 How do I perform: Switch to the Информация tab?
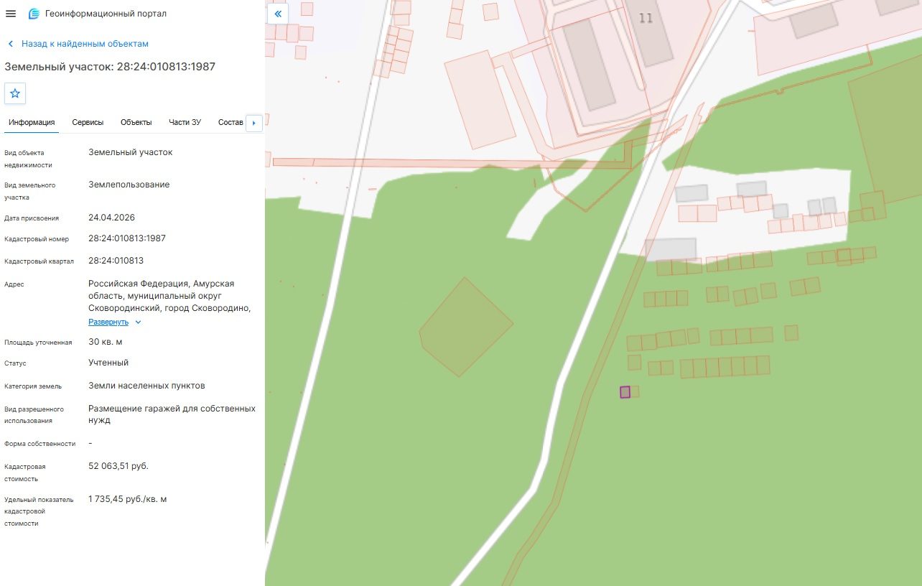click(32, 122)
